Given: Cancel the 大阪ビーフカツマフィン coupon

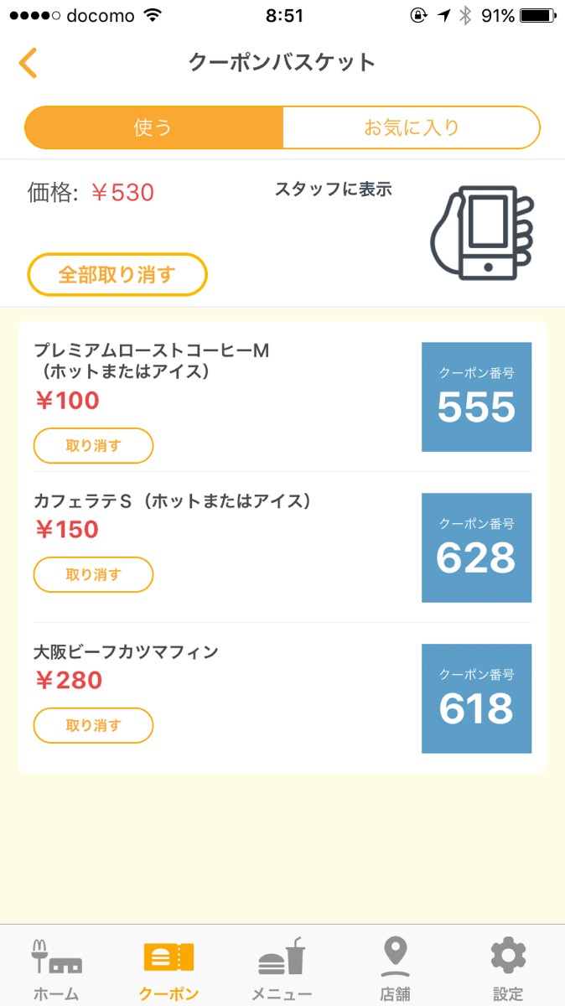Looking at the screenshot, I should (93, 726).
